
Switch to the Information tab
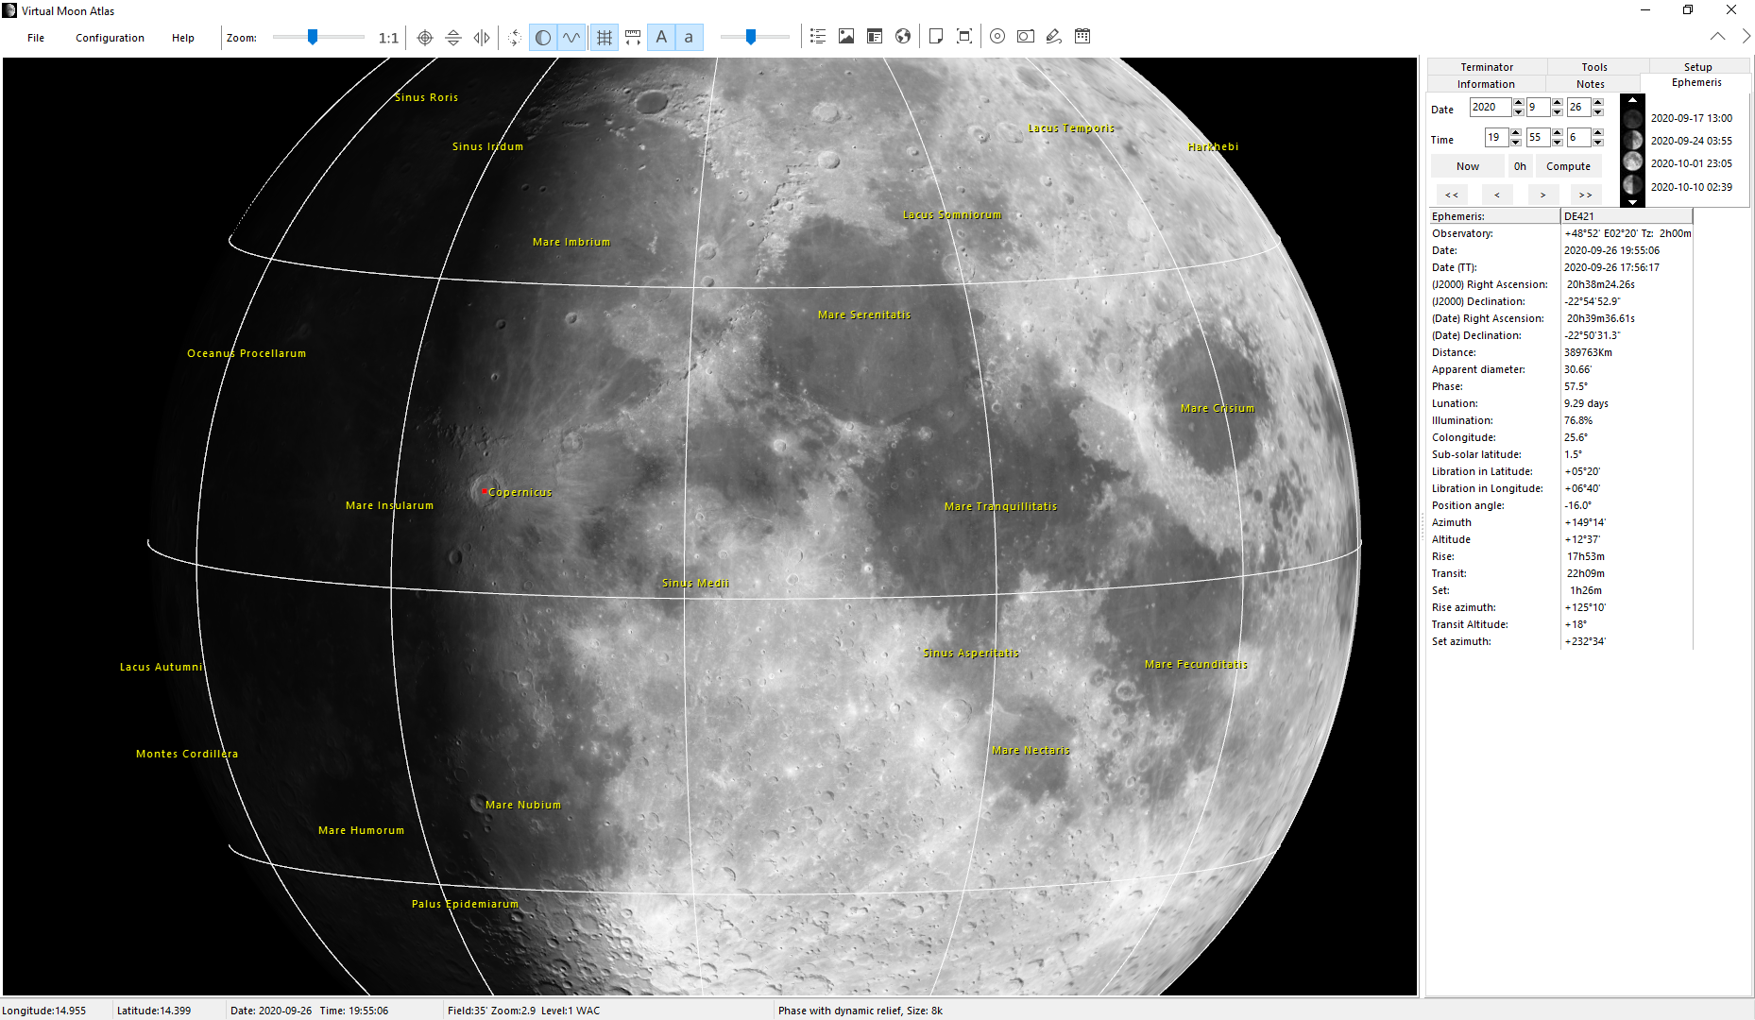pyautogui.click(x=1486, y=84)
